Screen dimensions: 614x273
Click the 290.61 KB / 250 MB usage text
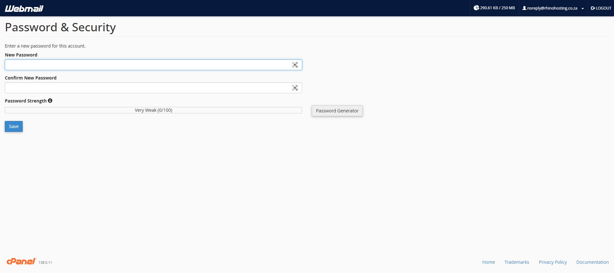click(497, 8)
